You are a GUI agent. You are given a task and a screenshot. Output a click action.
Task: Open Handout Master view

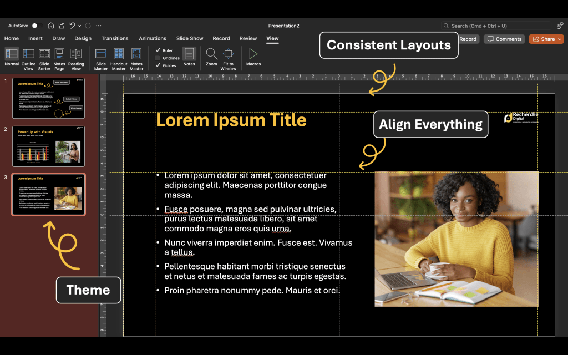[119, 57]
